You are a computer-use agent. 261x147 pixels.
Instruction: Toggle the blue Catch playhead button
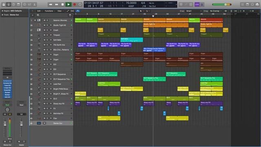click(x=78, y=11)
